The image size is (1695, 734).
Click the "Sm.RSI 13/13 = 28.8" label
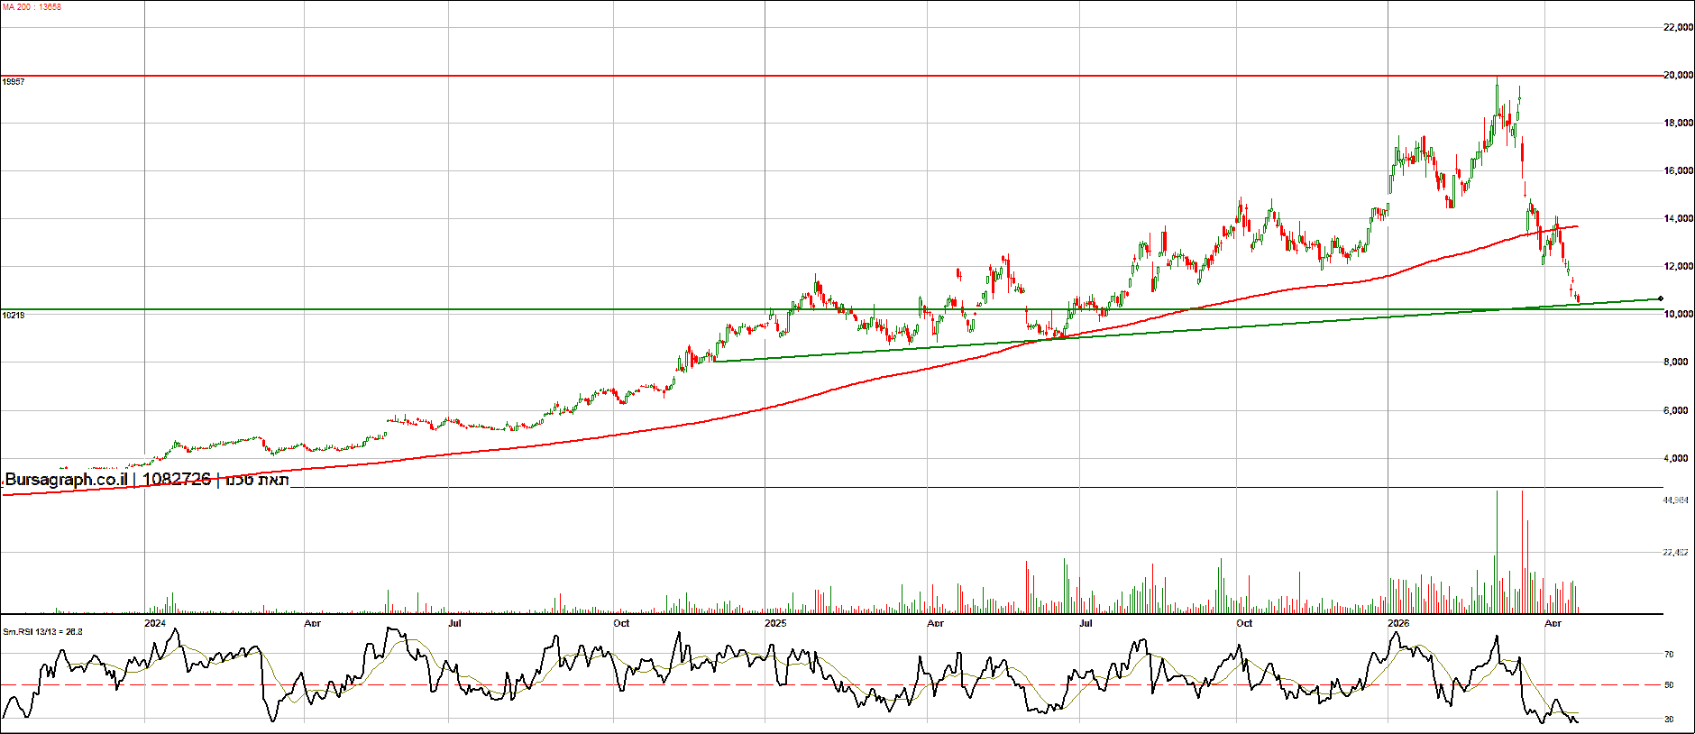pyautogui.click(x=42, y=631)
